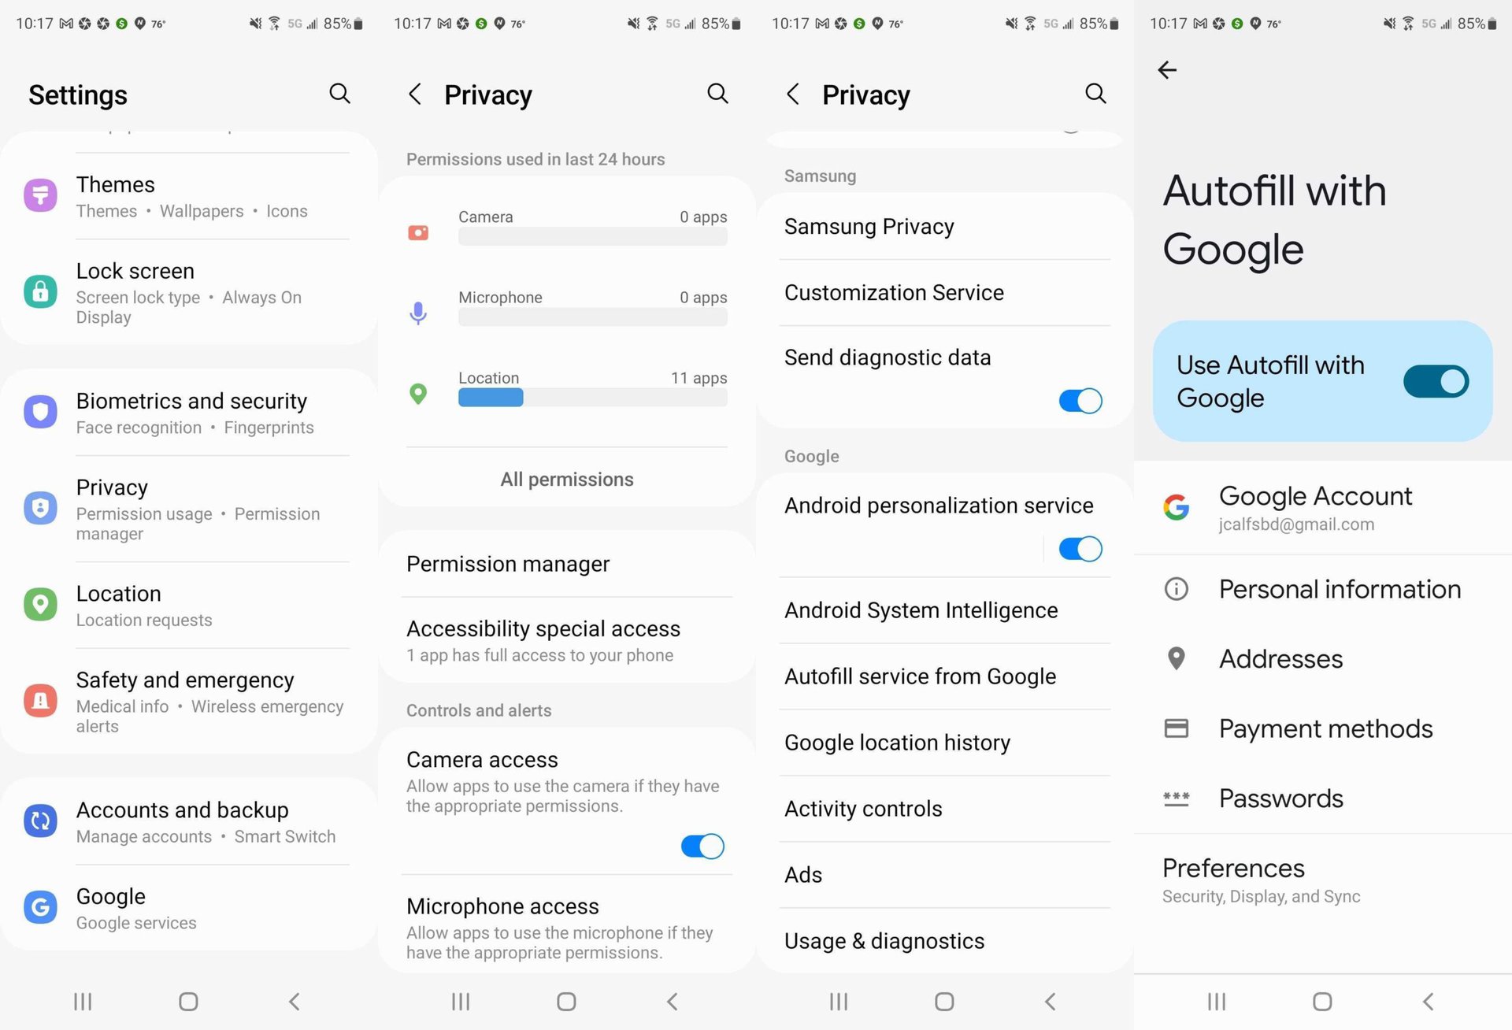The image size is (1512, 1030).
Task: Tap the Accounts and backup icon
Action: (x=43, y=817)
